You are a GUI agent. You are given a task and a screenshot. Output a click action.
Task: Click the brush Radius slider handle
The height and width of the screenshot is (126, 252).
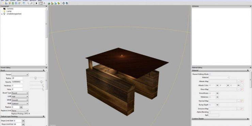pyautogui.click(x=35, y=78)
